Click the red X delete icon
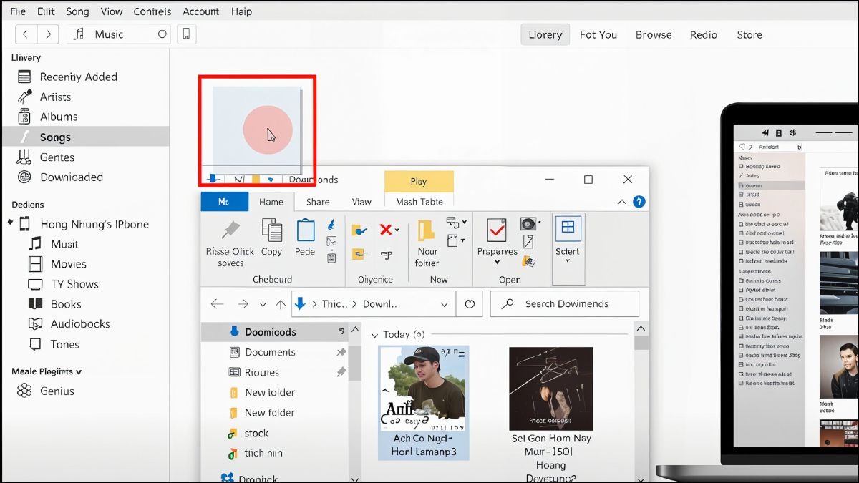The image size is (859, 483). point(385,230)
